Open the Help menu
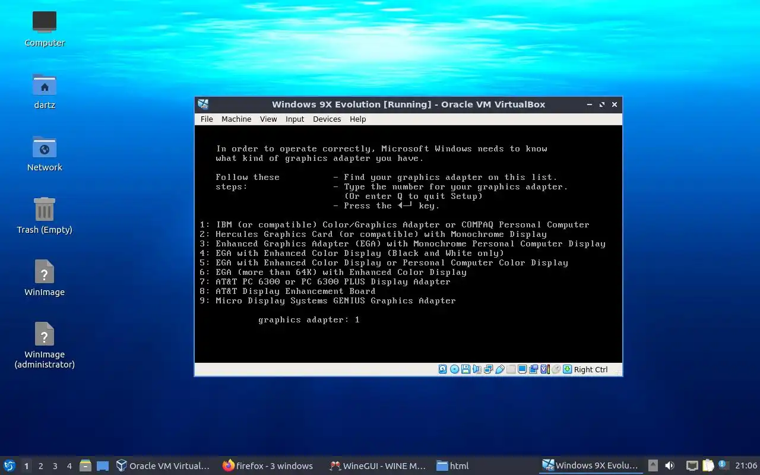 pyautogui.click(x=357, y=119)
